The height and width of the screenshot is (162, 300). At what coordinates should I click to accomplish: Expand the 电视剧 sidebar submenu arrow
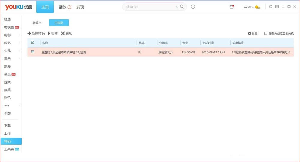pos(20,27)
